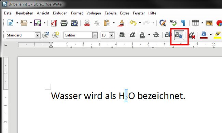Expand the Standard paragraph style dropdown

[x=37, y=35]
